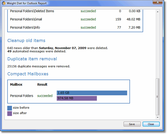Click the 'Result' column header
This screenshot has width=167, height=134.
(42, 85)
